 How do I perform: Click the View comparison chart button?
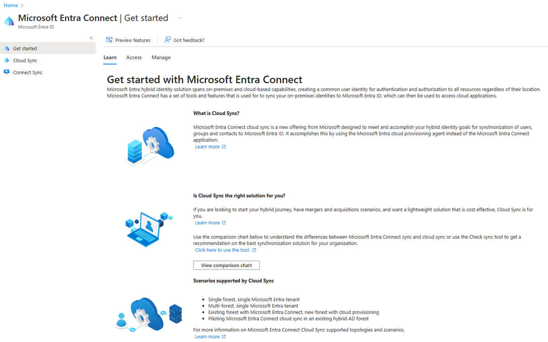(x=227, y=265)
